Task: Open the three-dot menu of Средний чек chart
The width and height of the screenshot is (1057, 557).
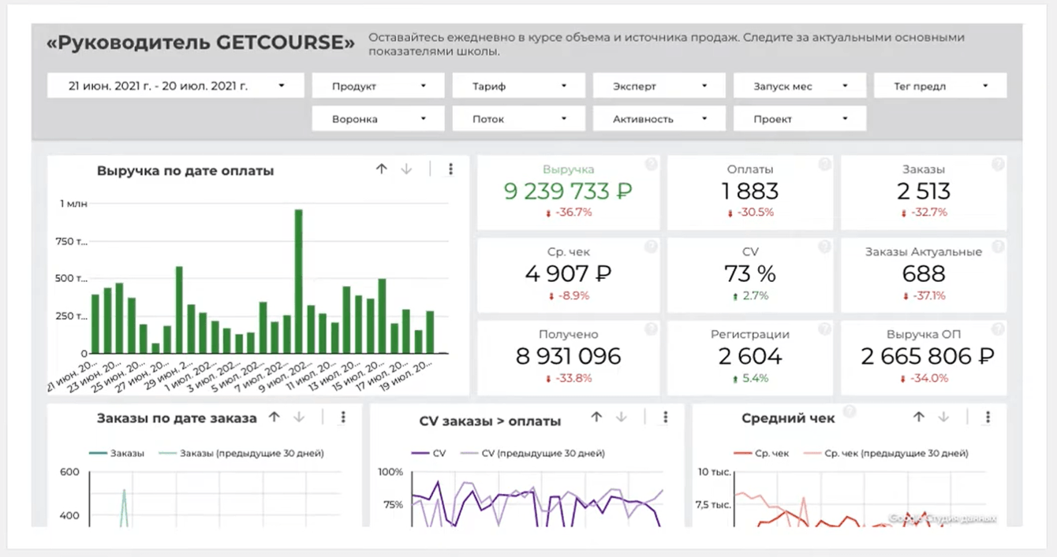Action: 988,418
